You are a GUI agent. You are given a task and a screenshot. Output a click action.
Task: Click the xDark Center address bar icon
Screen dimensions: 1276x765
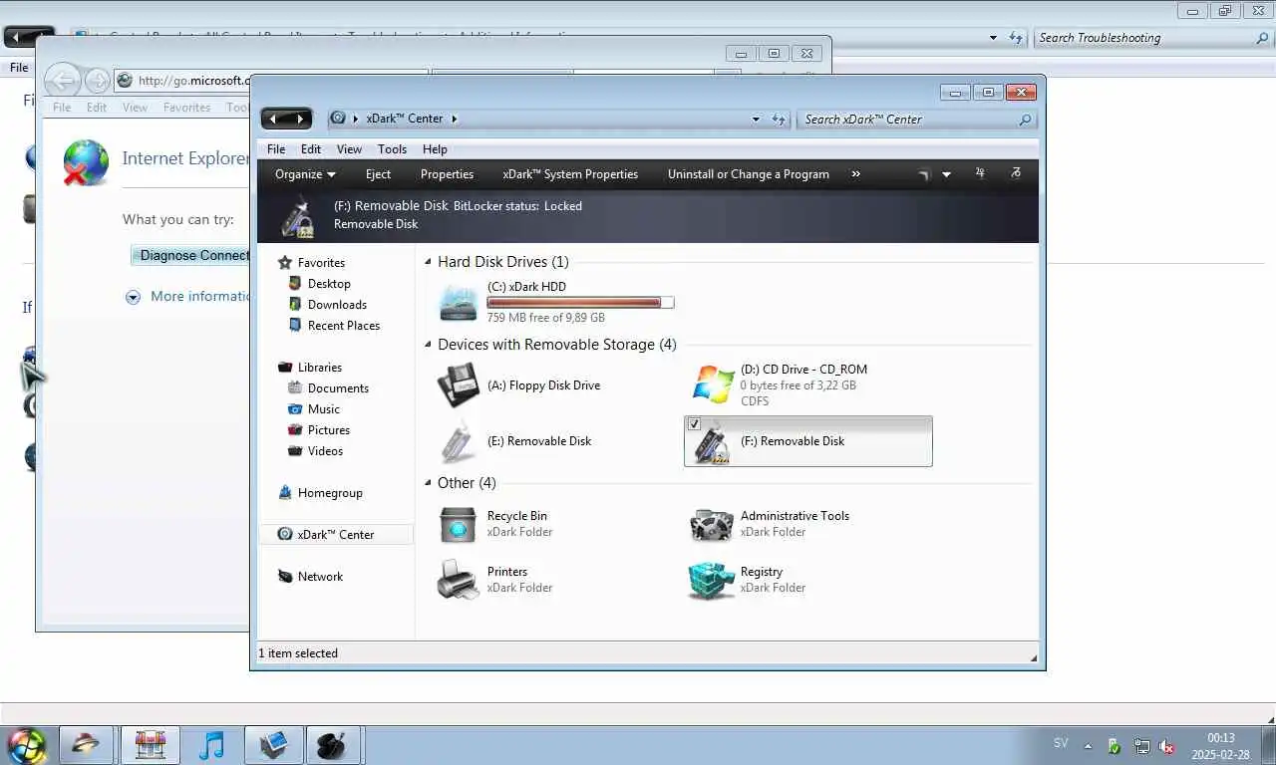tap(338, 118)
